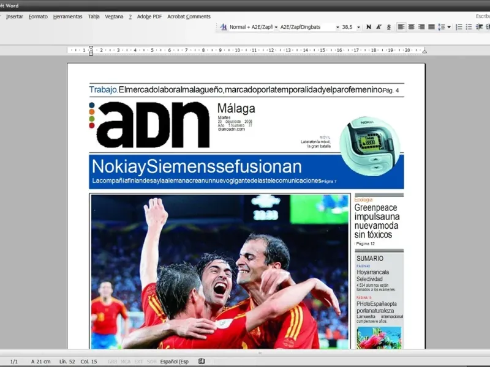This screenshot has width=490, height=367.
Task: Click the Escriba help search box
Action: [483, 17]
